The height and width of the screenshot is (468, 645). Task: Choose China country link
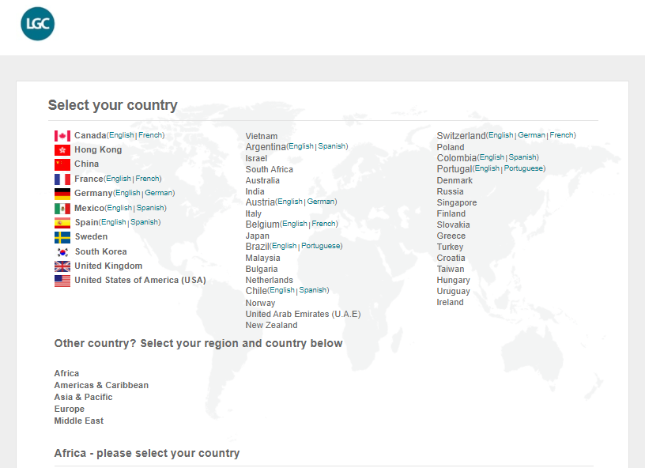pos(86,164)
